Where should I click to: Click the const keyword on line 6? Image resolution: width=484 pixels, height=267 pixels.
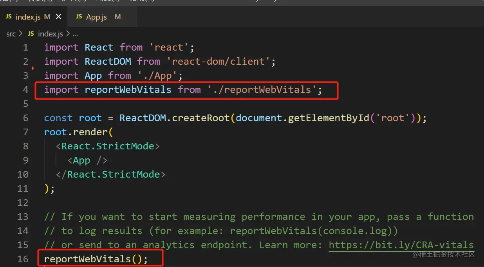point(58,118)
